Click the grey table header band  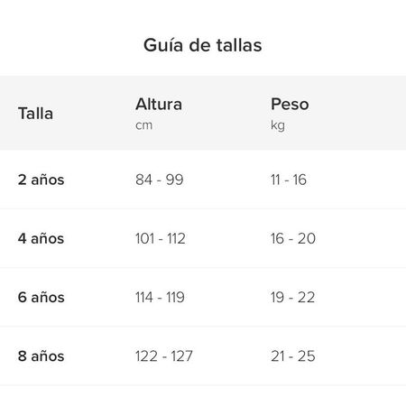coord(203,113)
